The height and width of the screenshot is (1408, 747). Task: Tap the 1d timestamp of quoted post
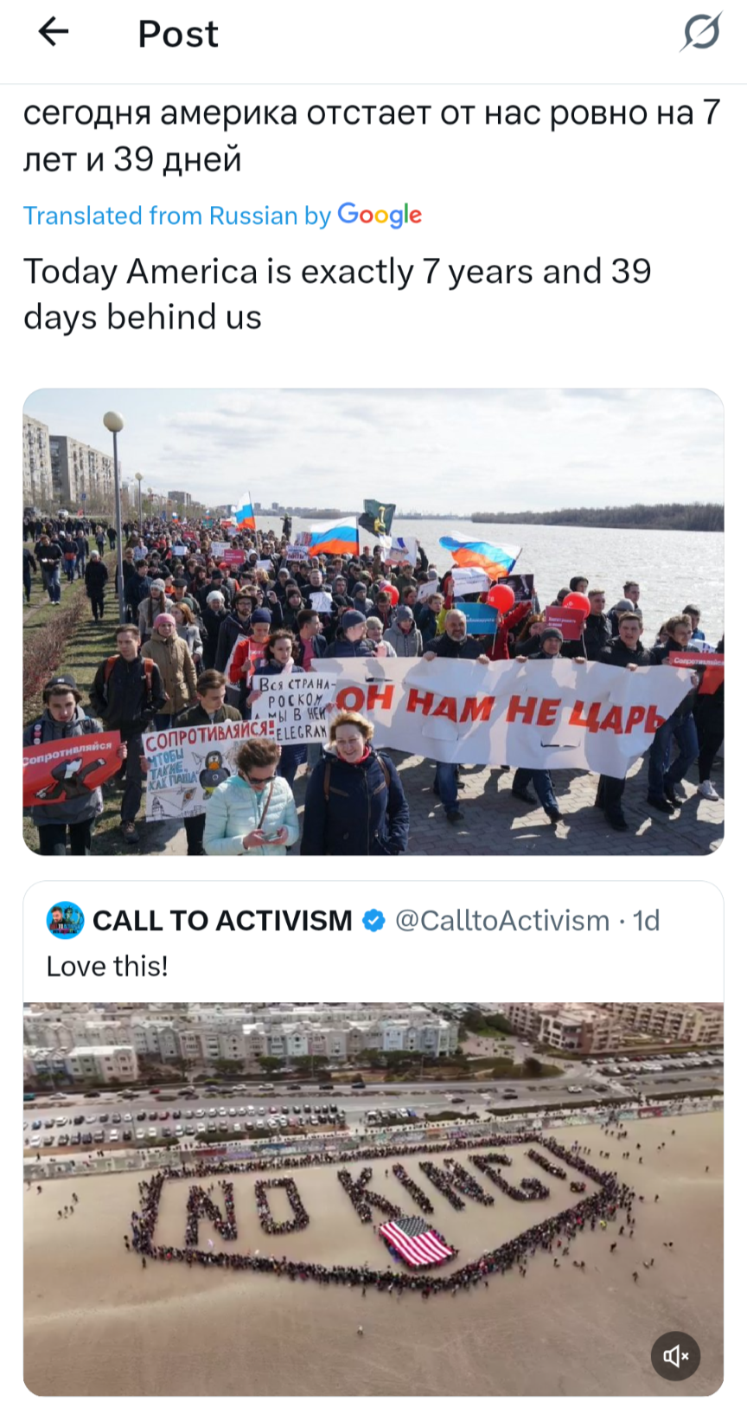click(646, 921)
